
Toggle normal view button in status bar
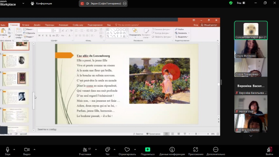click(x=166, y=134)
